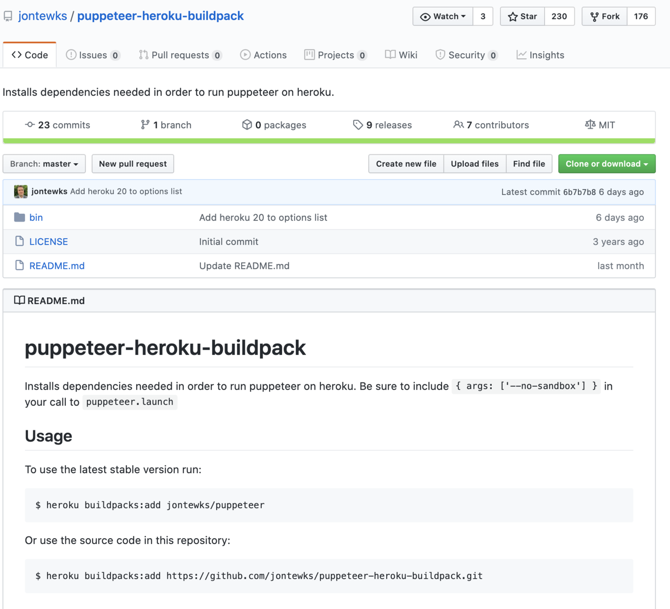Click Create new file button
Image resolution: width=670 pixels, height=609 pixels.
coord(406,164)
